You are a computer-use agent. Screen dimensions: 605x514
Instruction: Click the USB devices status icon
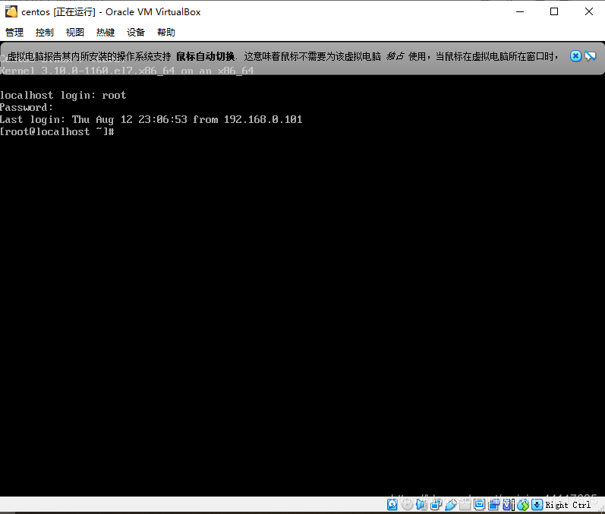pos(451,504)
